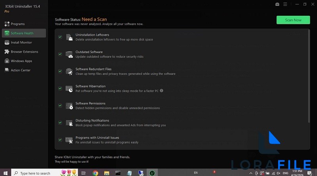The height and width of the screenshot is (176, 317).
Task: Click the Type here to search box
Action: pos(44,173)
